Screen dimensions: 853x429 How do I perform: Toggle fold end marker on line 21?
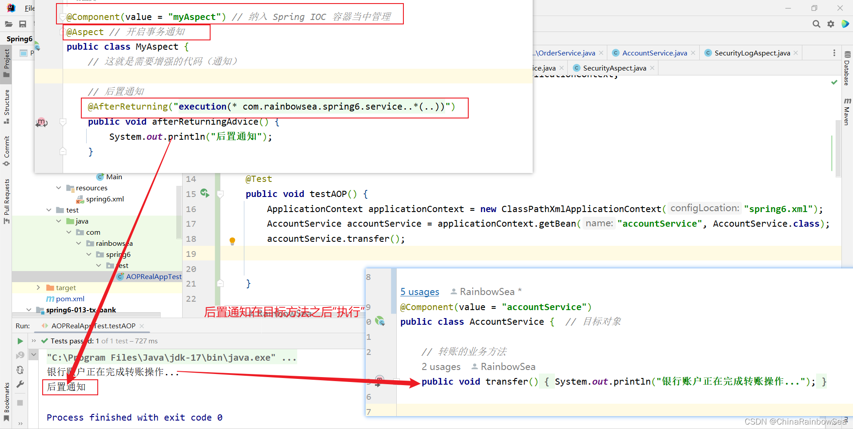[220, 283]
